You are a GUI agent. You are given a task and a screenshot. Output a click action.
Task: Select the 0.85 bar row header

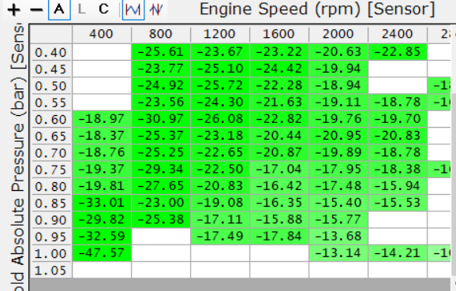[x=51, y=203]
